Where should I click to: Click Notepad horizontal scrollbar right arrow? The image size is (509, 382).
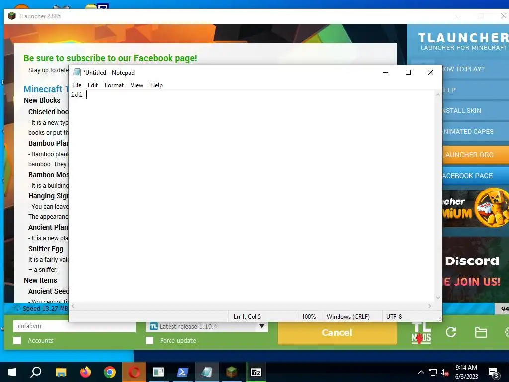tap(430, 306)
